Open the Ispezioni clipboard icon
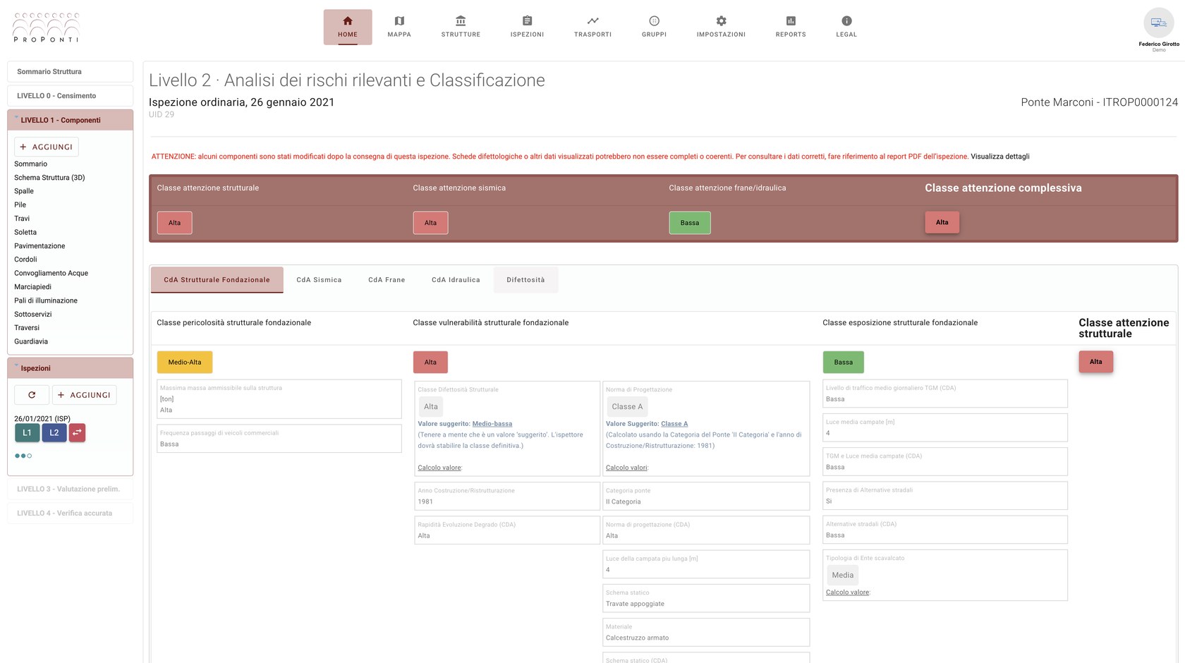The image size is (1185, 663). click(x=527, y=21)
